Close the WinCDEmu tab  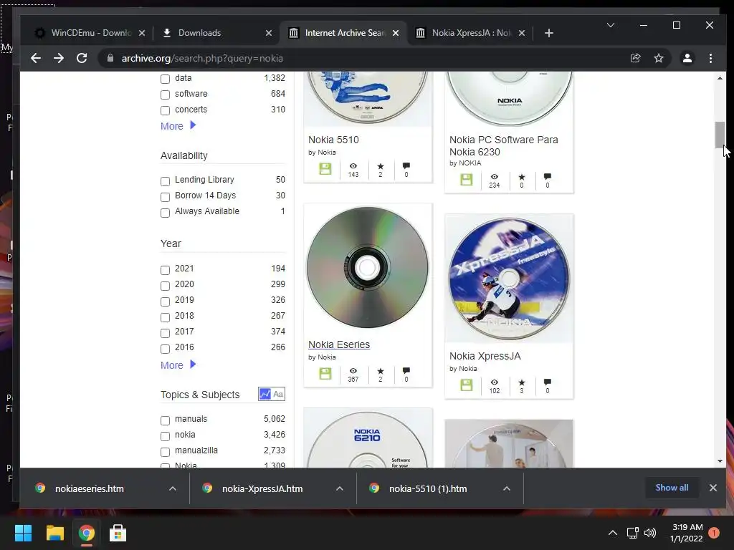[142, 33]
